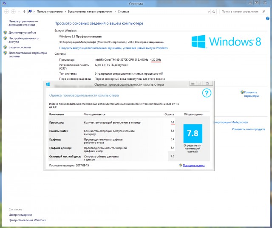The width and height of the screenshot is (272, 228).
Task: Click the processor score 8.1
Action: pos(173,122)
